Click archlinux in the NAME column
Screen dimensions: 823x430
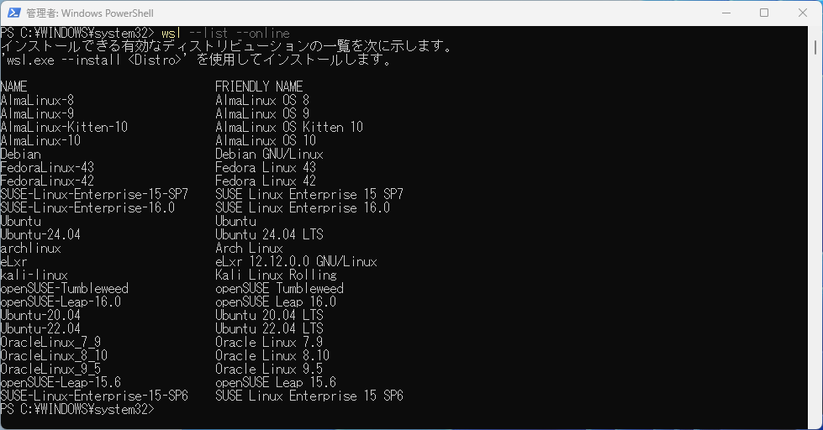click(30, 249)
